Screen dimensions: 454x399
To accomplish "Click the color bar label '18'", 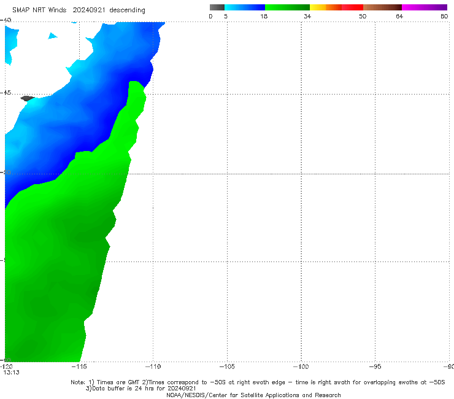I will pos(264,16).
